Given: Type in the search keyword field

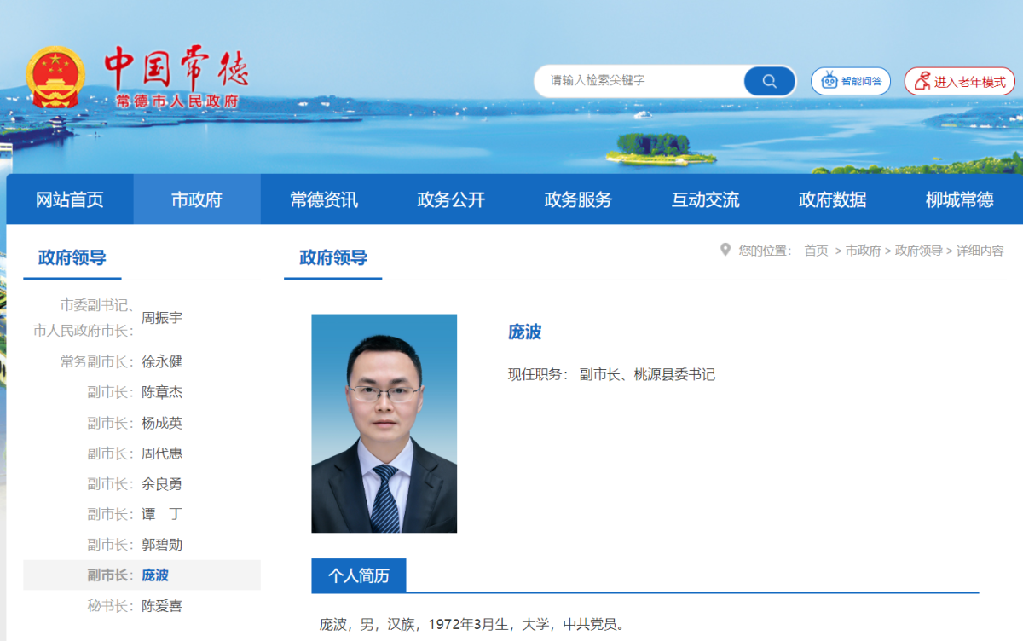Looking at the screenshot, I should tap(639, 81).
